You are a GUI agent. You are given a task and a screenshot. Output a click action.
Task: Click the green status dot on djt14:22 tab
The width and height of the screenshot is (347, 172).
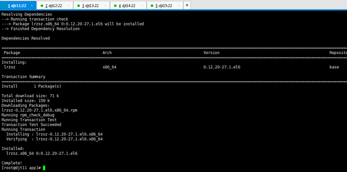115,6
